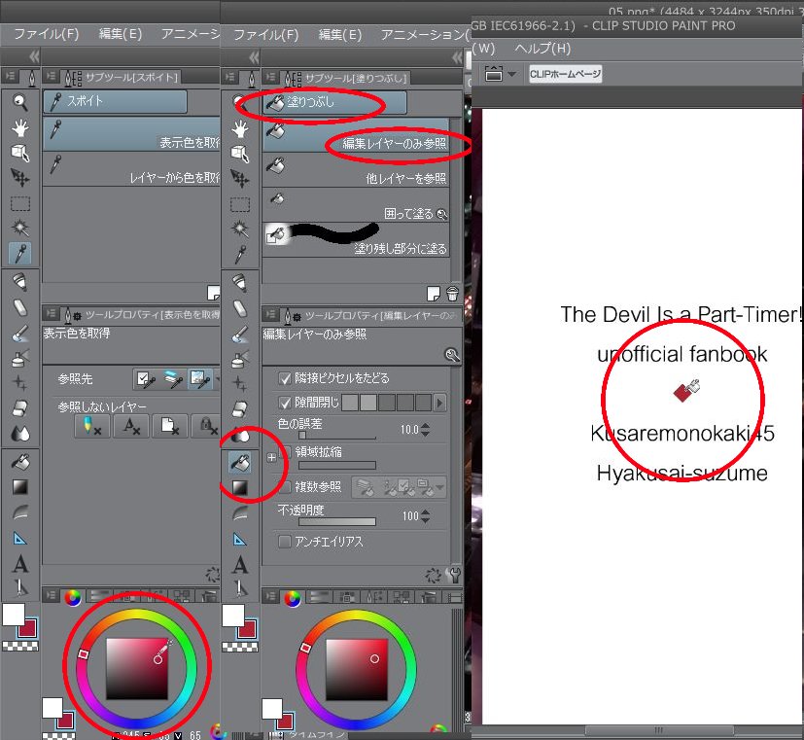Screen dimensions: 804x740
Task: Click the reset circular-arrow icon beside the wrench icon
Action: (x=433, y=576)
